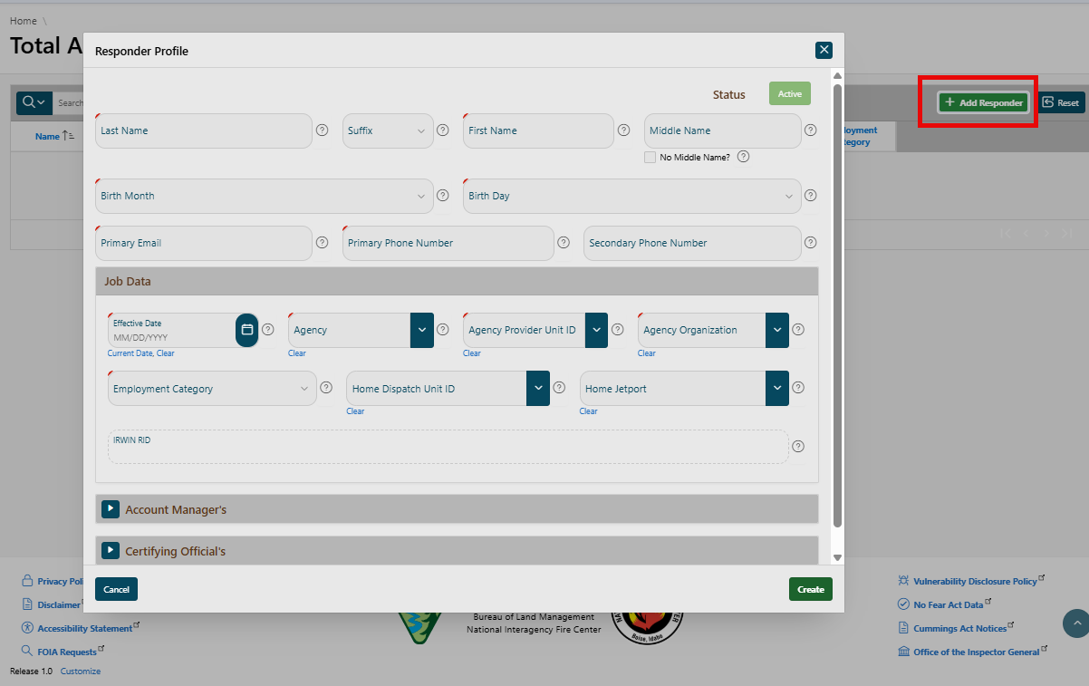Close the Responder Profile dialog
Viewport: 1089px width, 686px height.
point(824,51)
